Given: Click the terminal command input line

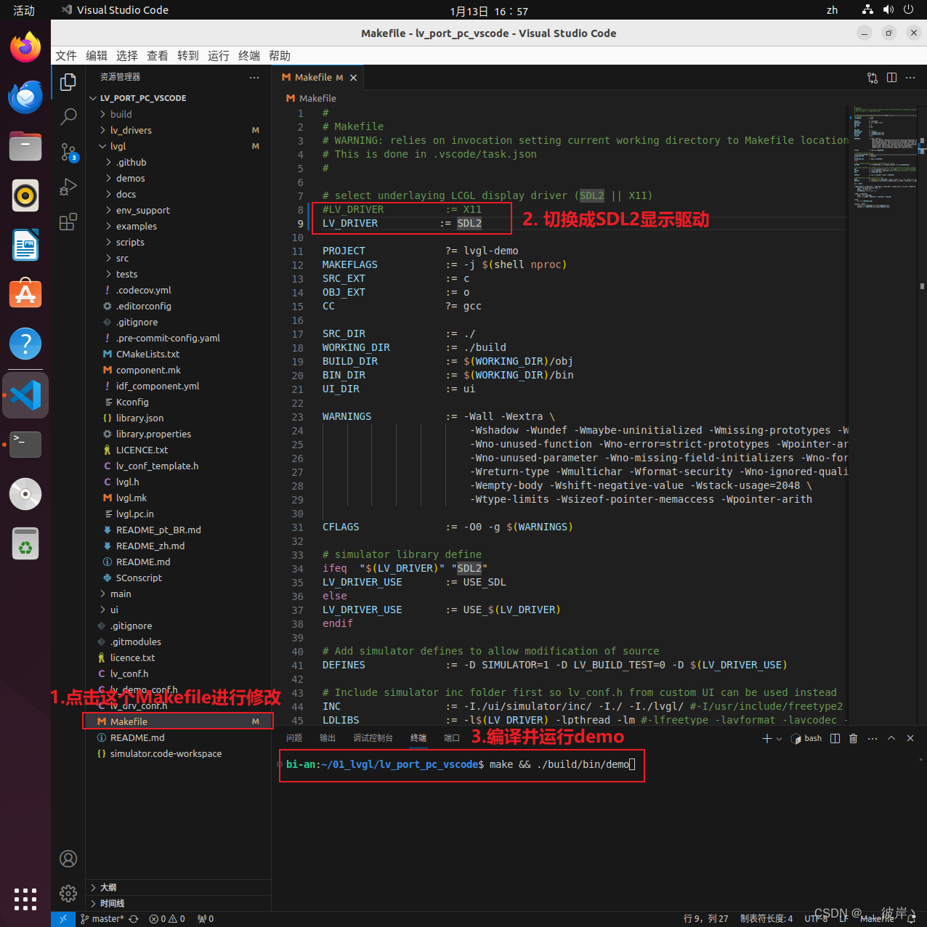Looking at the screenshot, I should [461, 764].
